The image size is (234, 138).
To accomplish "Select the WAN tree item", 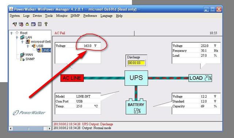I will pyautogui.click(x=27, y=55).
